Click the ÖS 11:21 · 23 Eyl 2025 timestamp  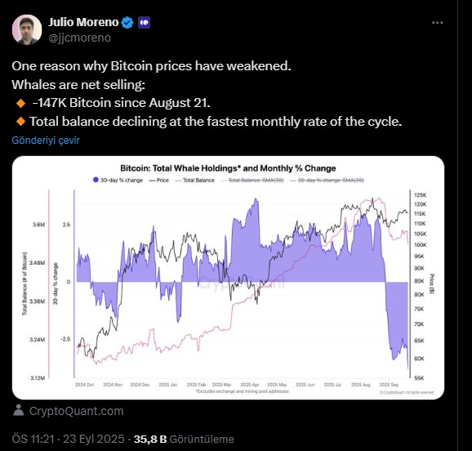(x=68, y=439)
